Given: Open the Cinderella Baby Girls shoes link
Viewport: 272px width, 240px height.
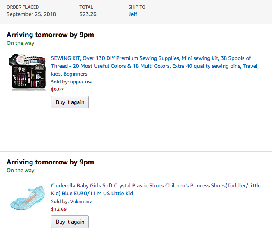Looking at the screenshot, I should coord(156,189).
